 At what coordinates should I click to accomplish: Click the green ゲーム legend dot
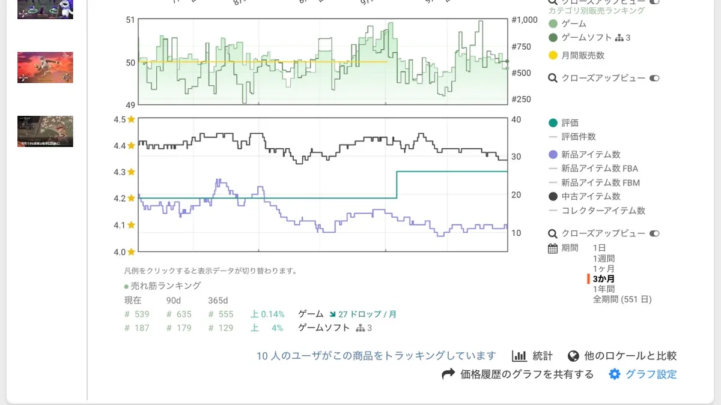[553, 24]
